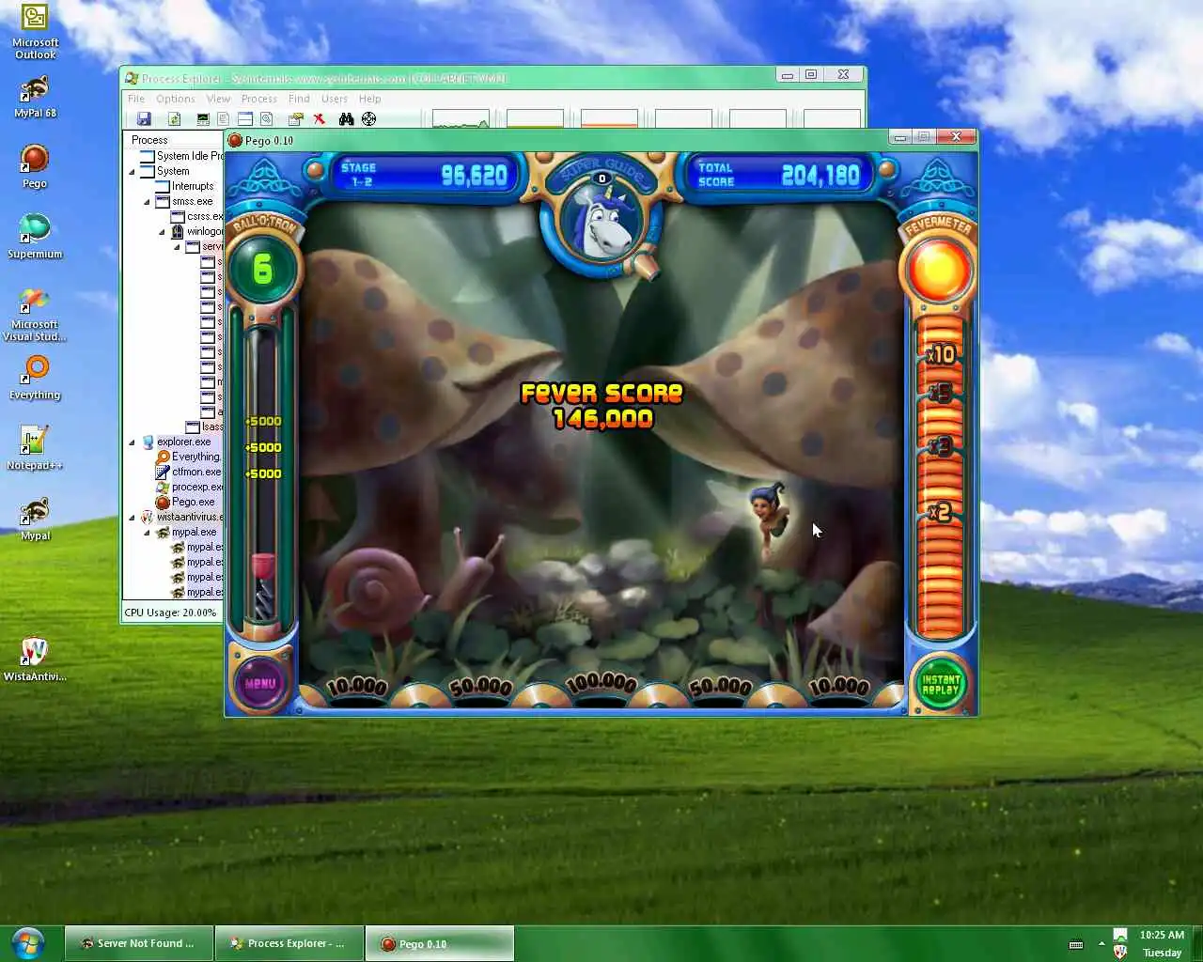Collapse the System process tree node
Viewport: 1203px width, 962px height.
(132, 172)
